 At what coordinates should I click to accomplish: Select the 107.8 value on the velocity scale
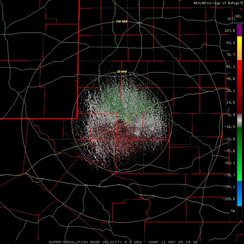tap(230, 30)
